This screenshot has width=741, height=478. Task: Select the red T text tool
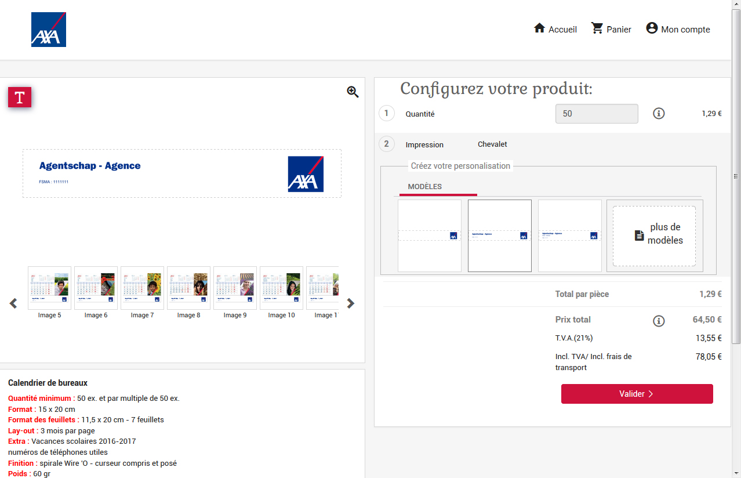coord(20,97)
